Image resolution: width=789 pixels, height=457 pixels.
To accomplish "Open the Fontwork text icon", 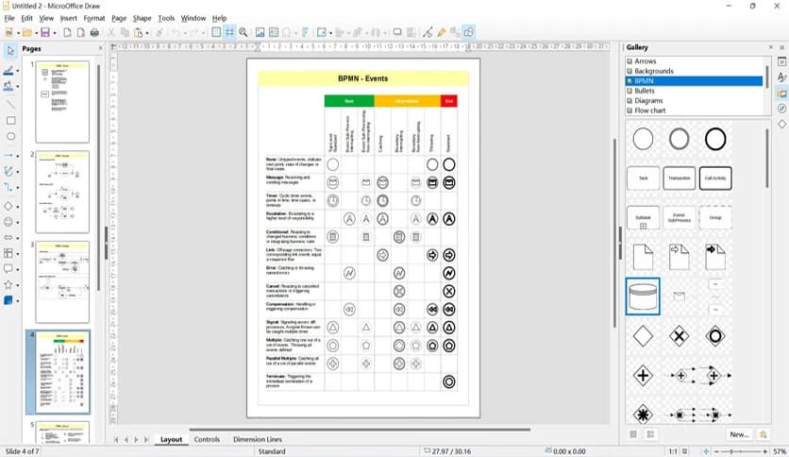I will click(305, 33).
